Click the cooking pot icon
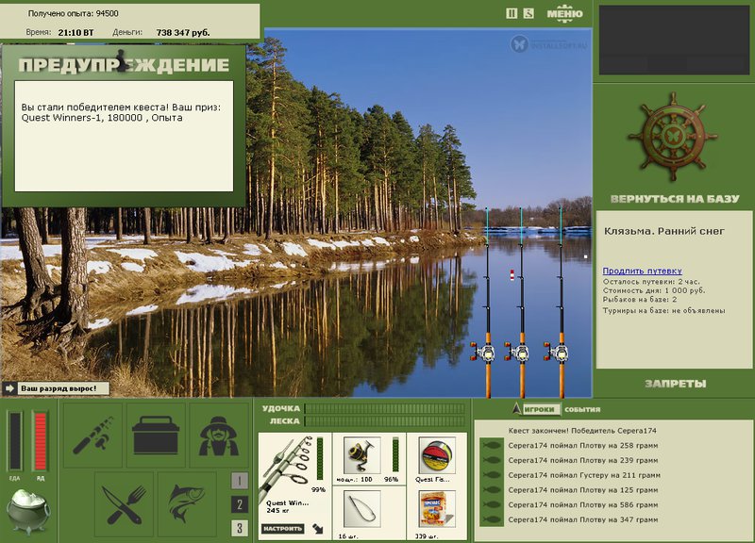The width and height of the screenshot is (755, 543). coord(28,511)
